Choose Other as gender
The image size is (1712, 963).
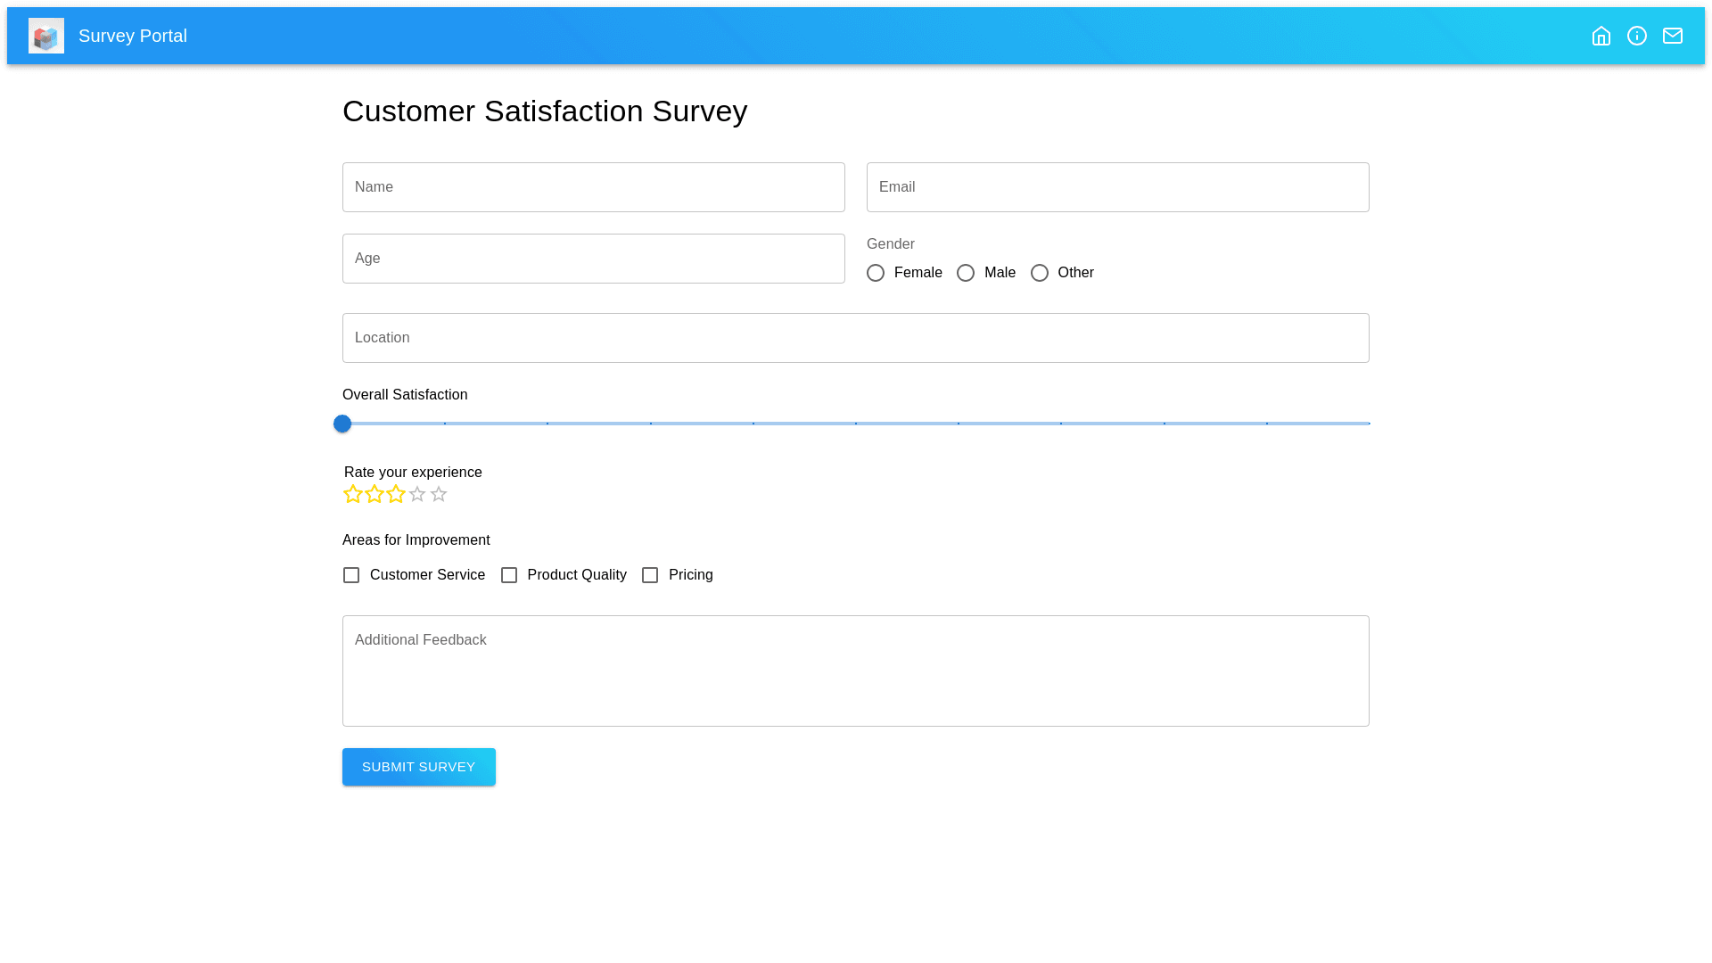pyautogui.click(x=1040, y=273)
